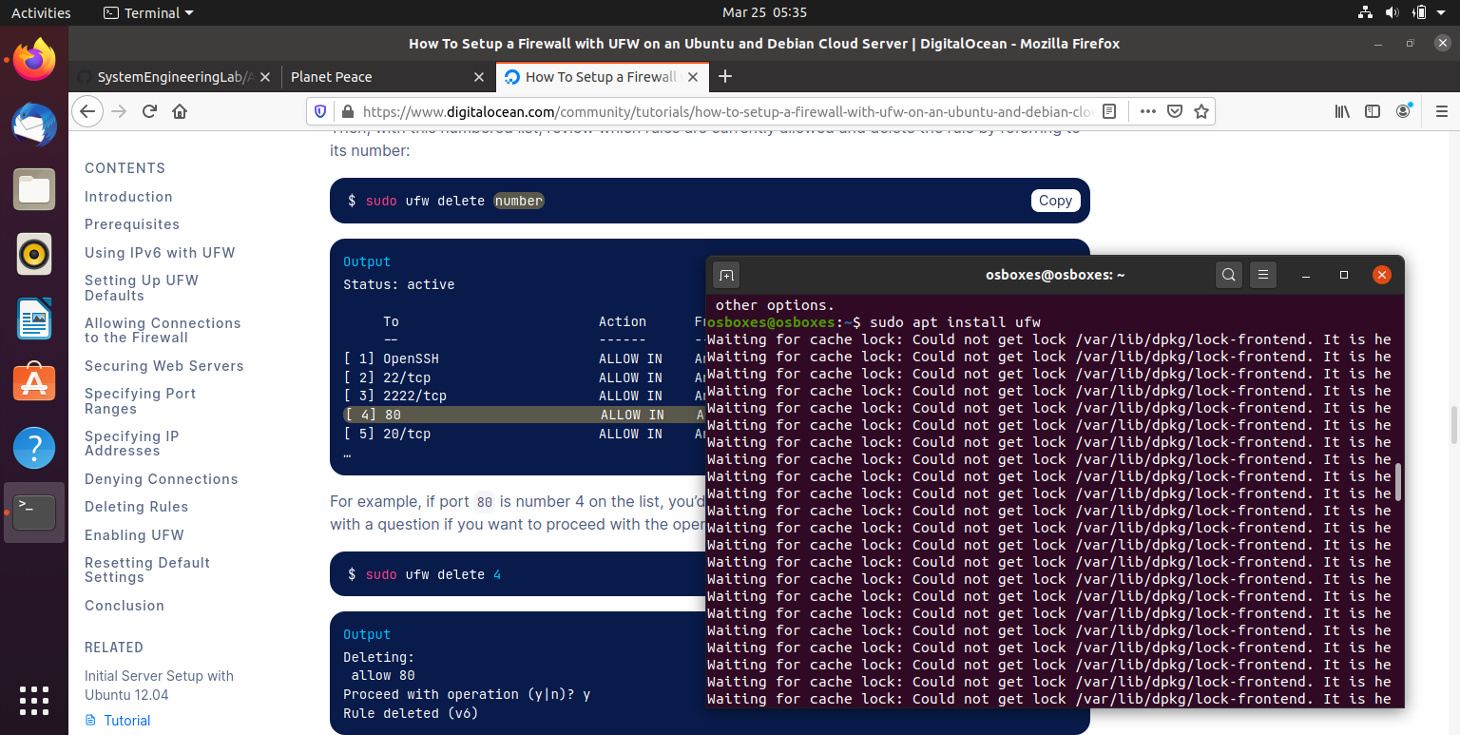Click the '[ 4] 80' highlighted output row
Screen dimensions: 1460x735
(526, 415)
